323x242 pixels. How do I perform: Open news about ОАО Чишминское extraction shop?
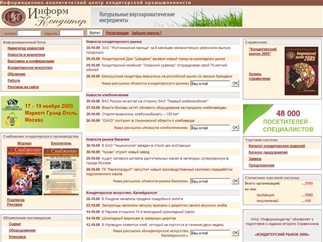pos(146,145)
